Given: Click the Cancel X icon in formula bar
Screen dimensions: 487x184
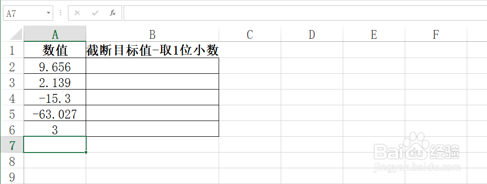Looking at the screenshot, I should [x=77, y=13].
